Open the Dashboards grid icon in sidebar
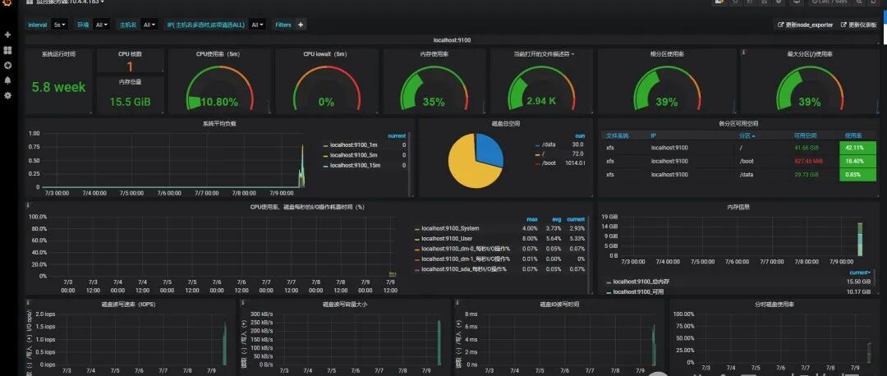Viewport: 887px width, 376px height. coord(8,50)
